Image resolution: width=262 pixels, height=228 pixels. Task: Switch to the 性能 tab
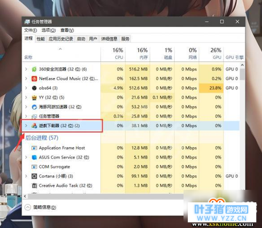coord(41,39)
